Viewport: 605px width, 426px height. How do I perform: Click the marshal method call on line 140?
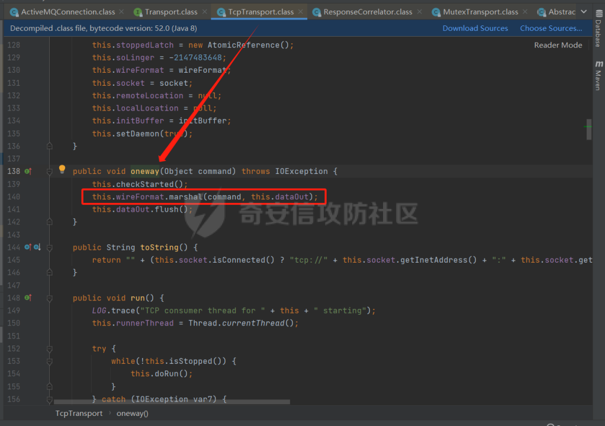click(186, 196)
